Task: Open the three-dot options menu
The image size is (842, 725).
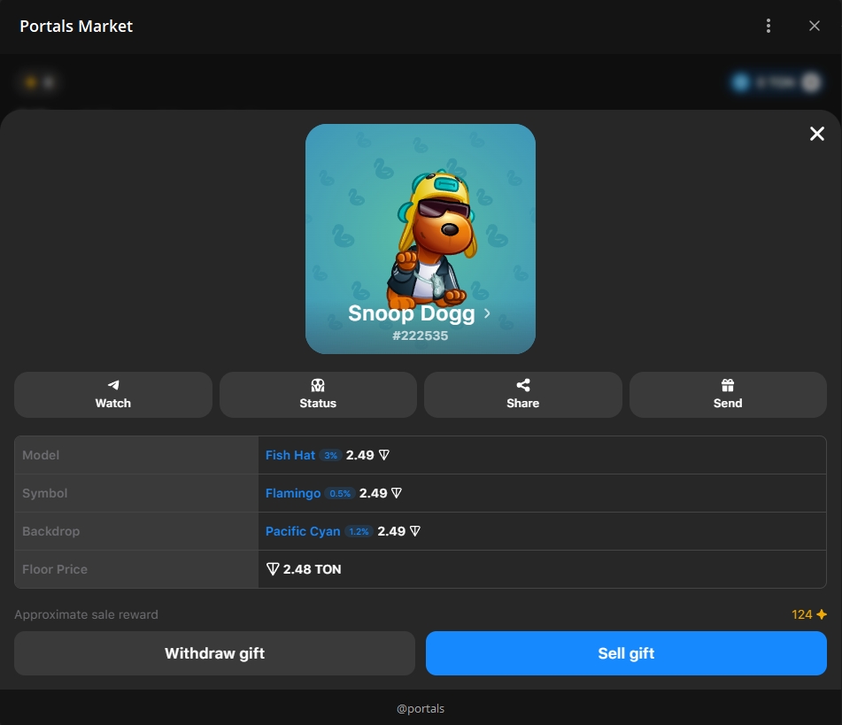Action: coord(769,26)
